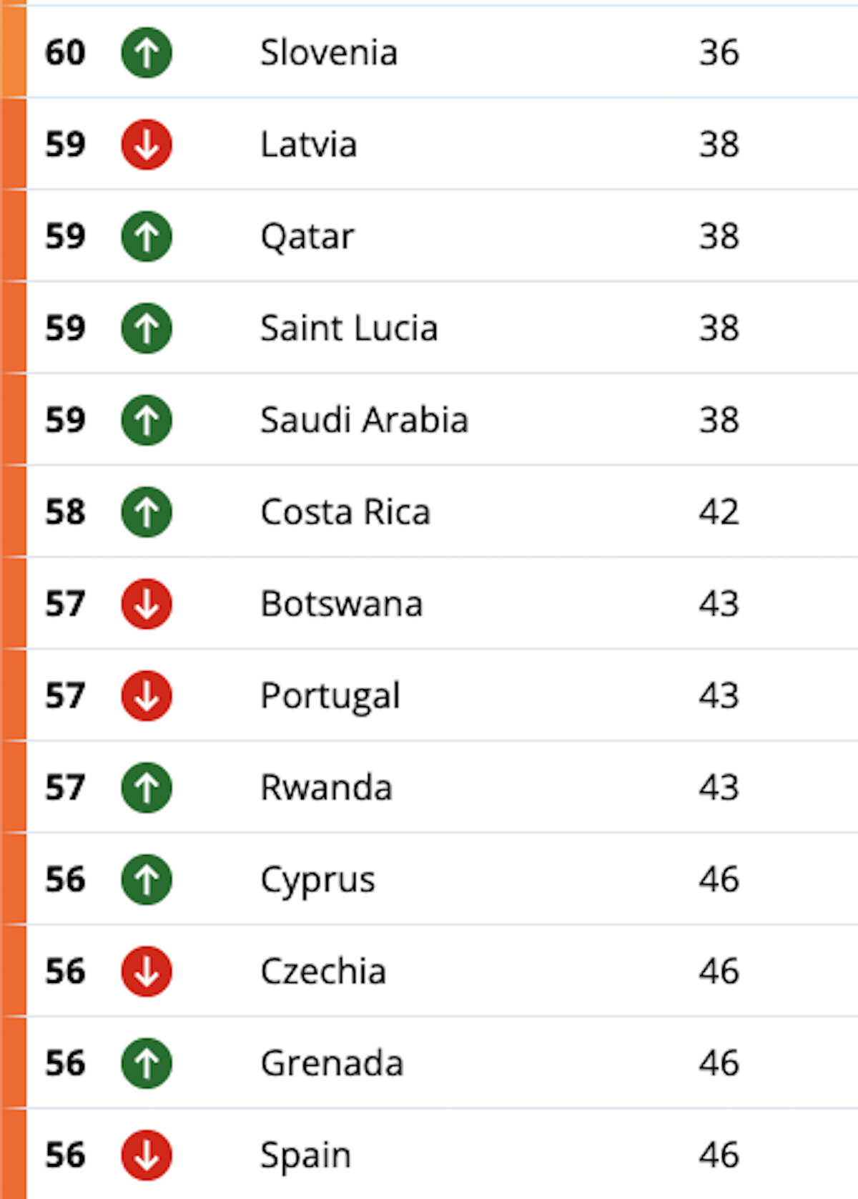Click the red down arrow for Botswana

[147, 604]
